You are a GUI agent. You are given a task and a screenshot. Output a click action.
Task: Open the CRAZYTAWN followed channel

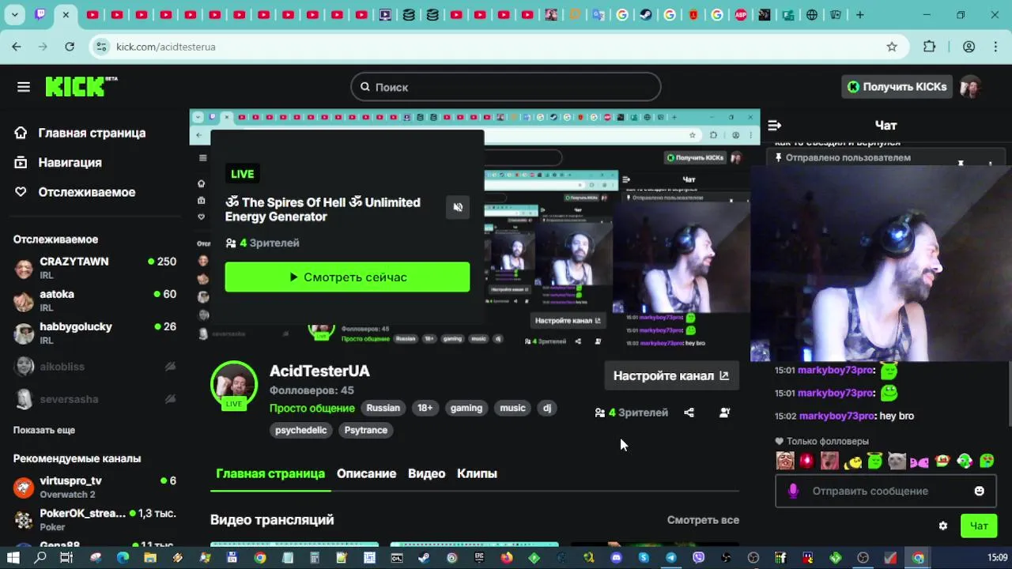(95, 268)
